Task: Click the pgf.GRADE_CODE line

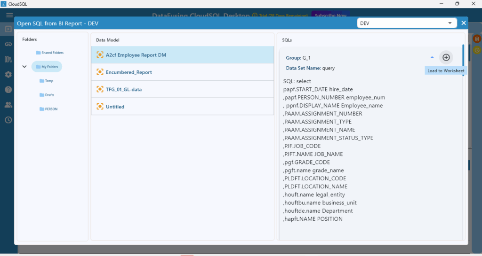Action: click(x=306, y=162)
